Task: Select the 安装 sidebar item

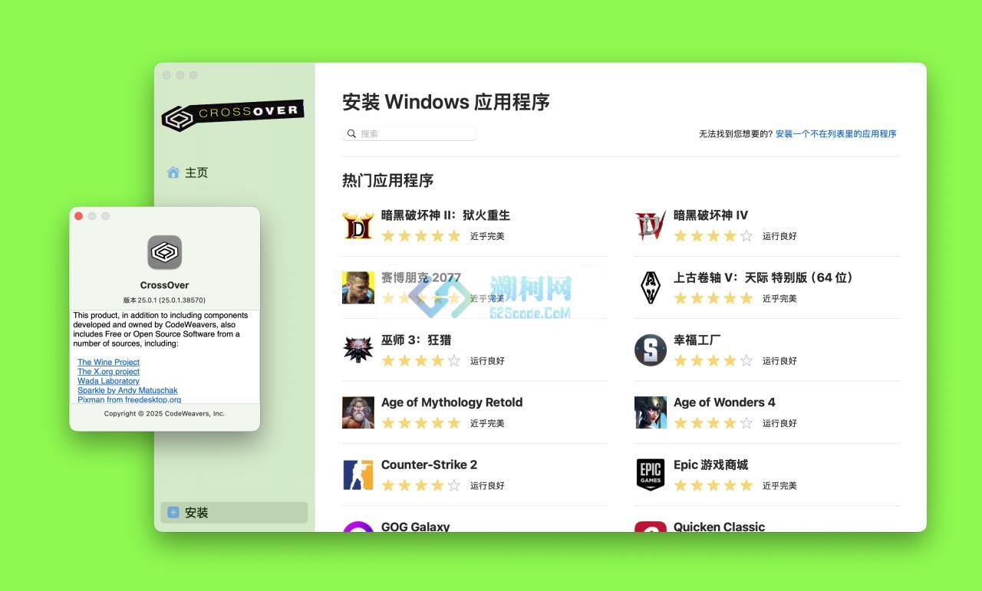Action: click(x=234, y=512)
